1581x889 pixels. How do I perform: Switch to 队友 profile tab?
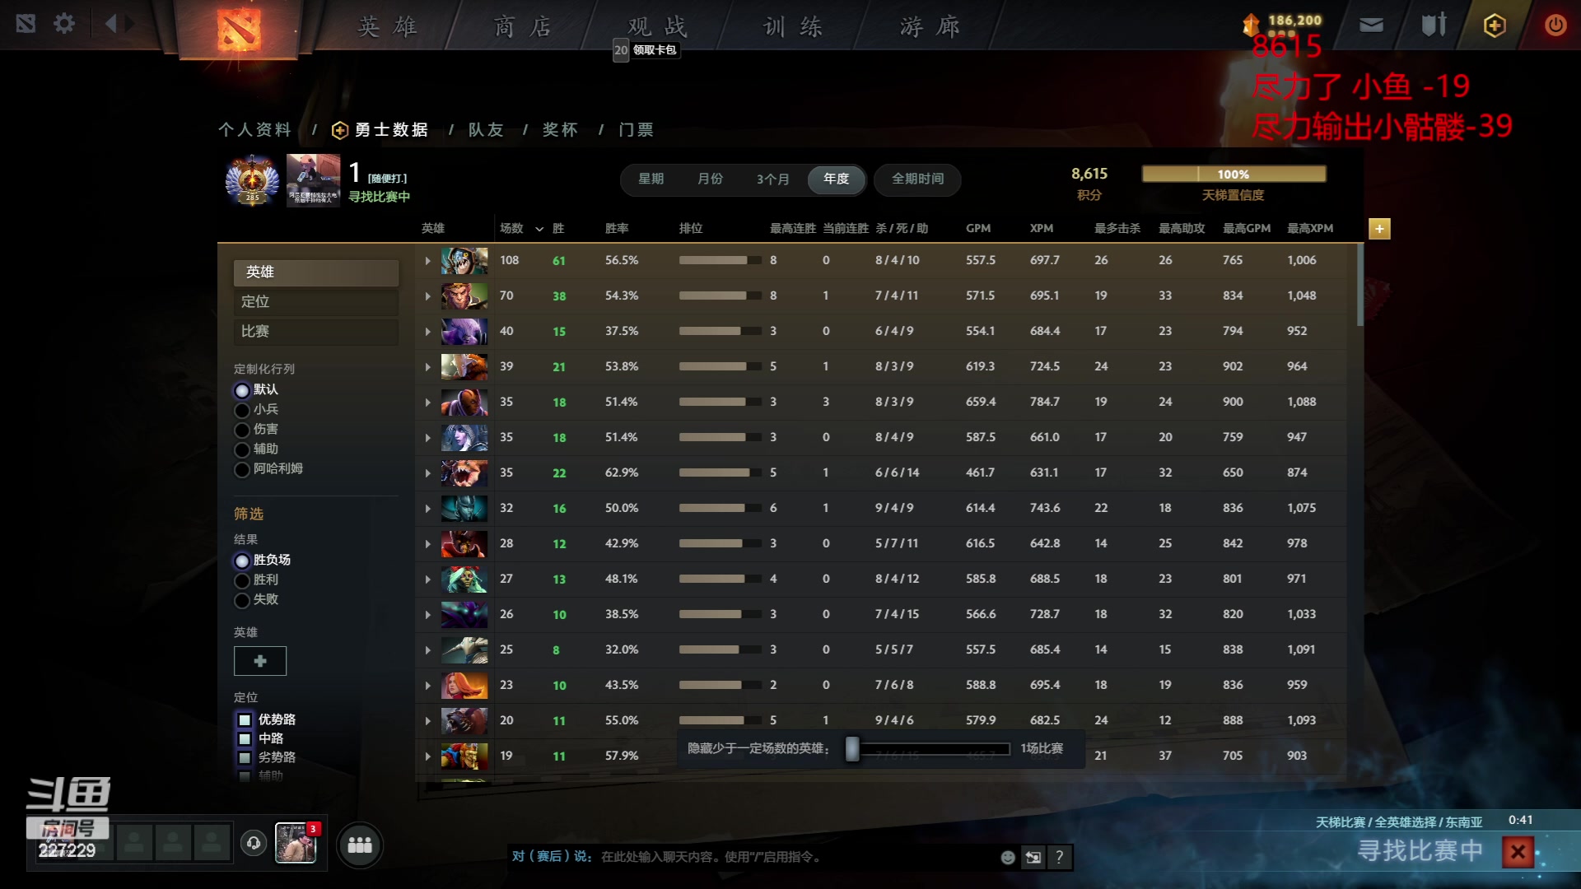coord(486,130)
